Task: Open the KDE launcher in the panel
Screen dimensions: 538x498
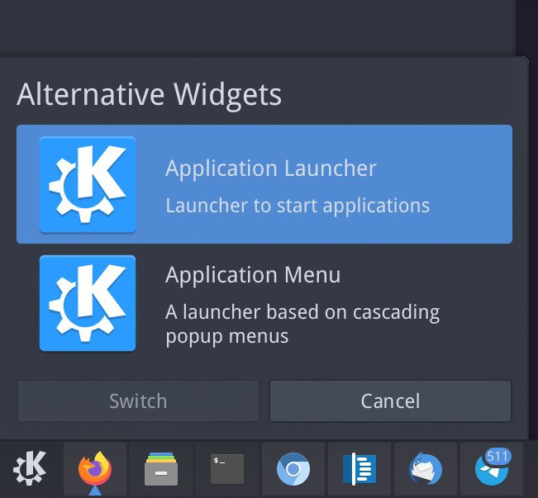Action: point(30,468)
